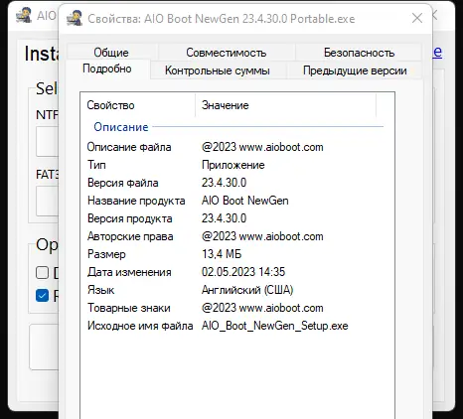
Task: Click the Исходное имя файла value
Action: click(275, 326)
